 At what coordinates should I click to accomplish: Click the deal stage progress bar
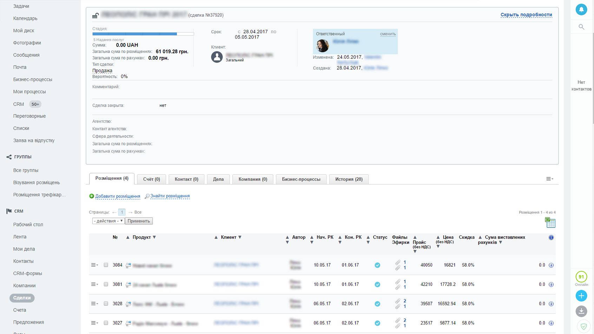point(143,34)
